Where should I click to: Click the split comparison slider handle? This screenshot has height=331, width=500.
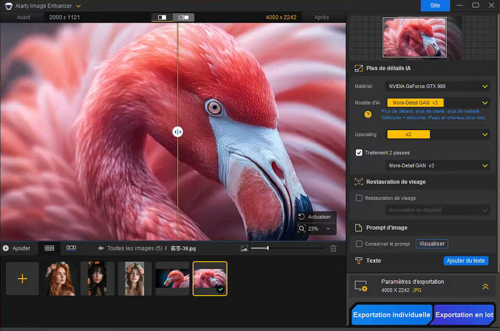[178, 131]
